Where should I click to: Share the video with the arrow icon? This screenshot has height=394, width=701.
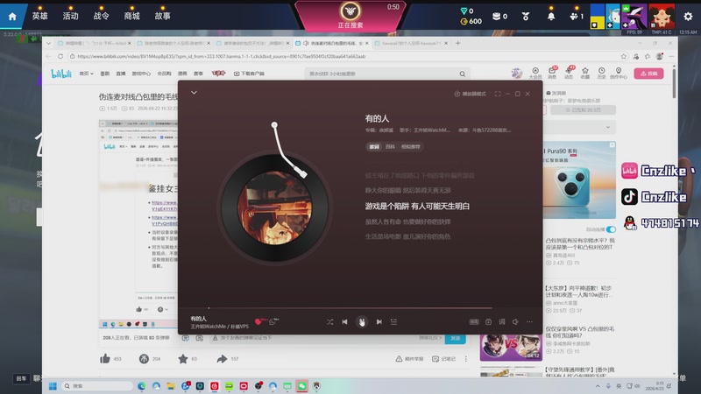coord(222,358)
